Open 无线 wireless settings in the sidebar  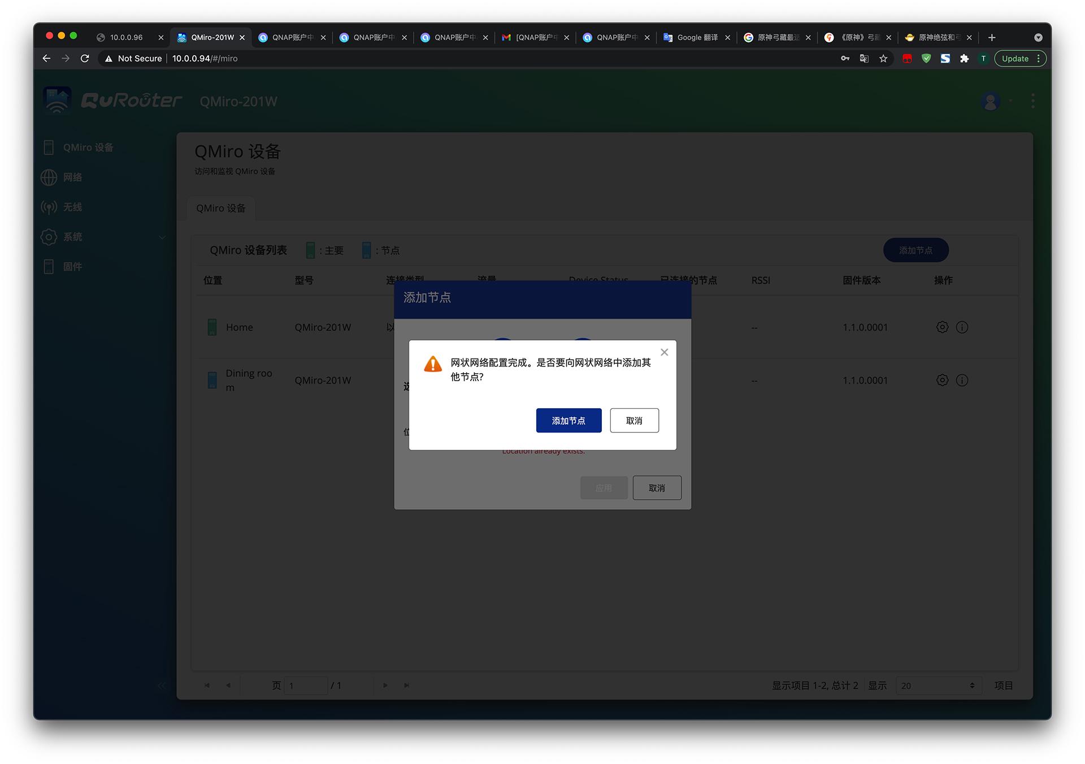(x=72, y=207)
